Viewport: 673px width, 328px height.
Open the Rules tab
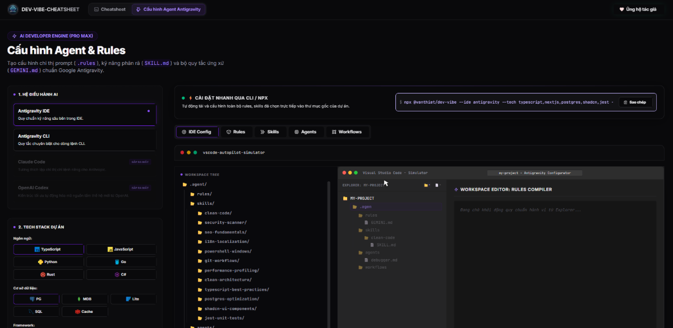coord(236,132)
